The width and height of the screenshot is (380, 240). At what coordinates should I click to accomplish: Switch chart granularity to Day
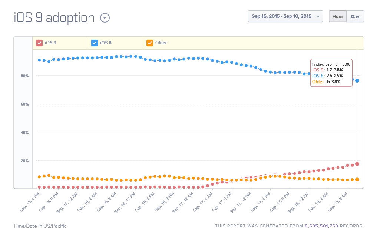click(x=355, y=16)
